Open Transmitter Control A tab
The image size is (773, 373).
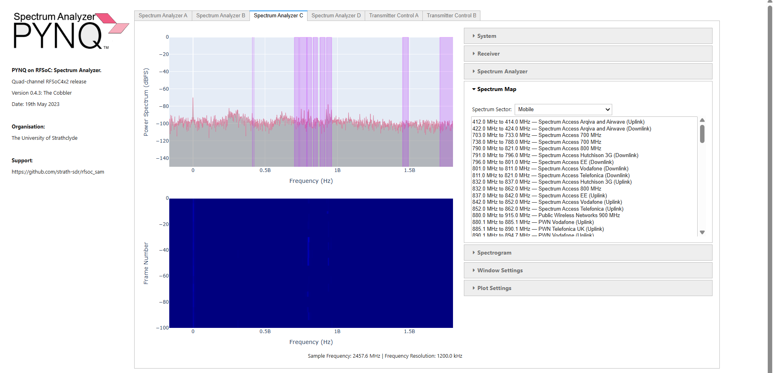click(393, 16)
